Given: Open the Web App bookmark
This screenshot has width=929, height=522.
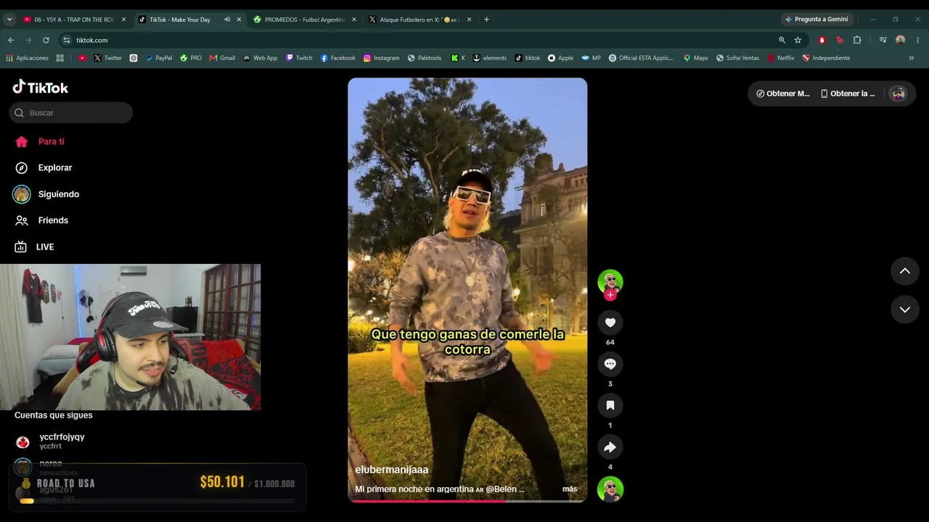Looking at the screenshot, I should (261, 58).
